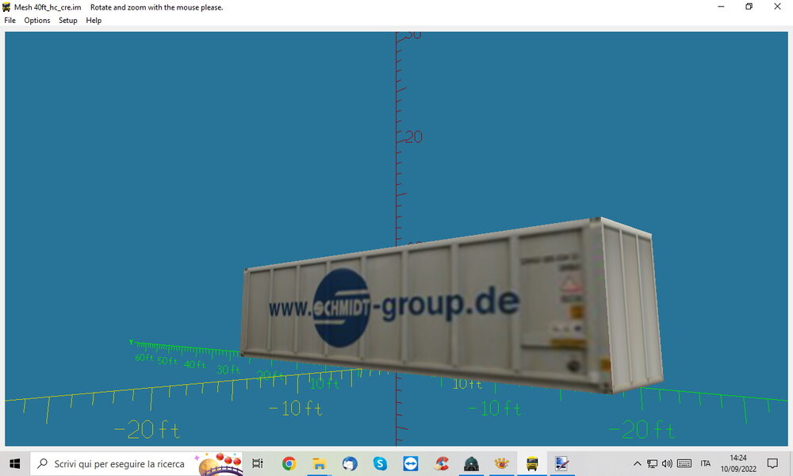Close the mesh viewer window

(777, 7)
